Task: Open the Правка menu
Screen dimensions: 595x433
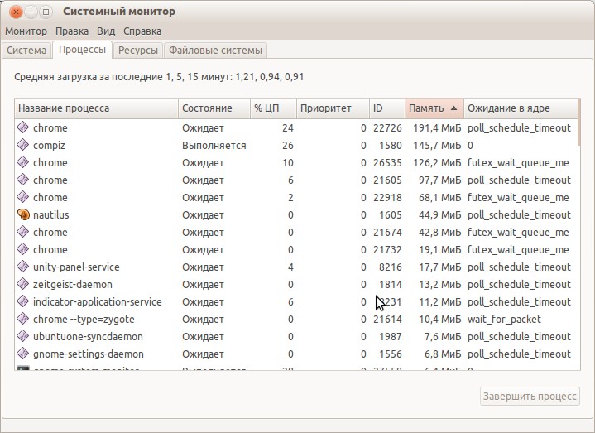Action: [72, 31]
